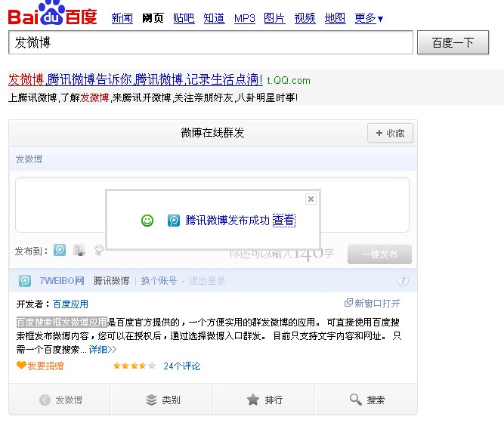504x423 pixels.
Task: Click 退出登录 to log out
Action: [x=207, y=281]
